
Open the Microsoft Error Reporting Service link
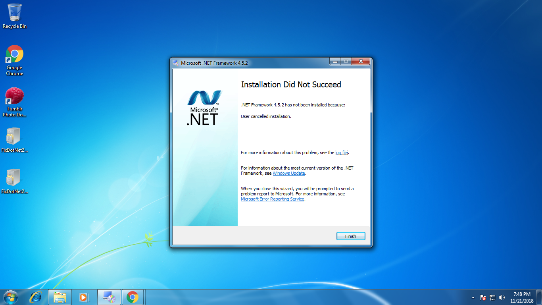(x=272, y=199)
